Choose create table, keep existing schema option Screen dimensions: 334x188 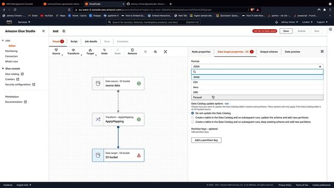pyautogui.click(x=193, y=122)
